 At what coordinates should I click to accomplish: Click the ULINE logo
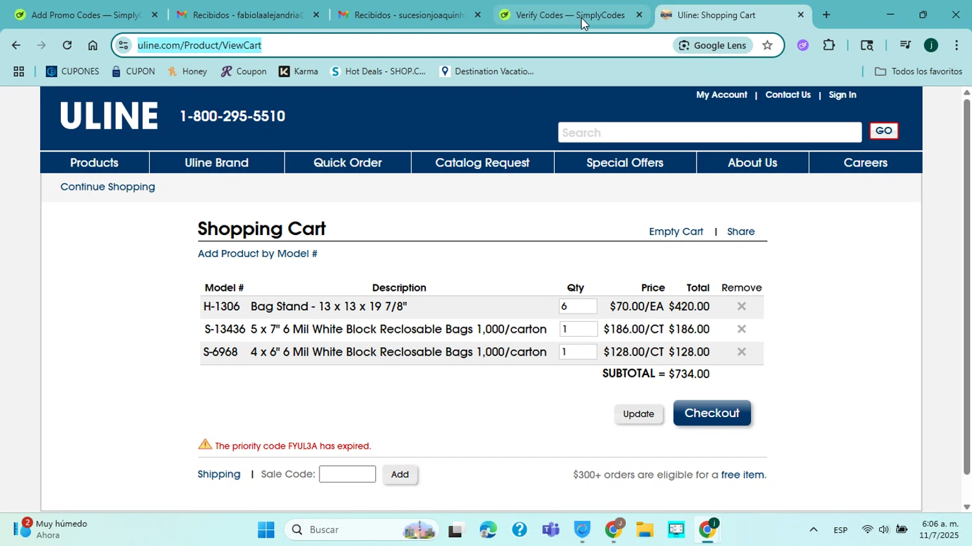(109, 116)
